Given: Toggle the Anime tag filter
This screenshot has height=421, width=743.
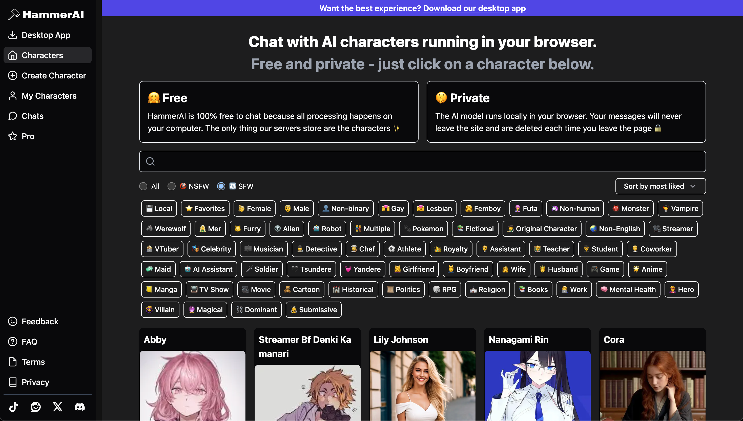Looking at the screenshot, I should 647,269.
